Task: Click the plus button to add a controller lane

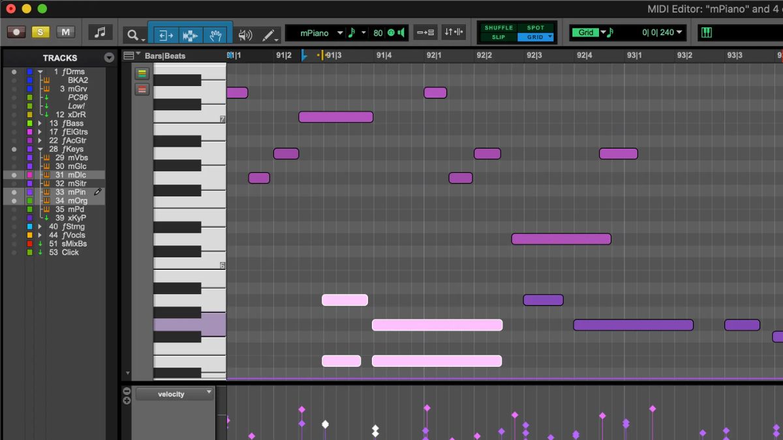Action: (x=127, y=400)
